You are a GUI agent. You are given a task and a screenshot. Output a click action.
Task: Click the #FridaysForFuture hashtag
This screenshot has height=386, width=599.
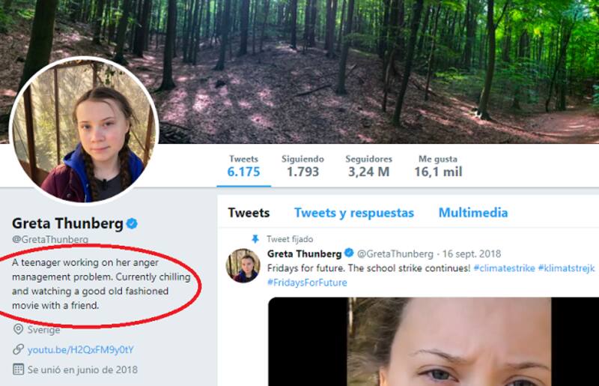[x=307, y=283]
